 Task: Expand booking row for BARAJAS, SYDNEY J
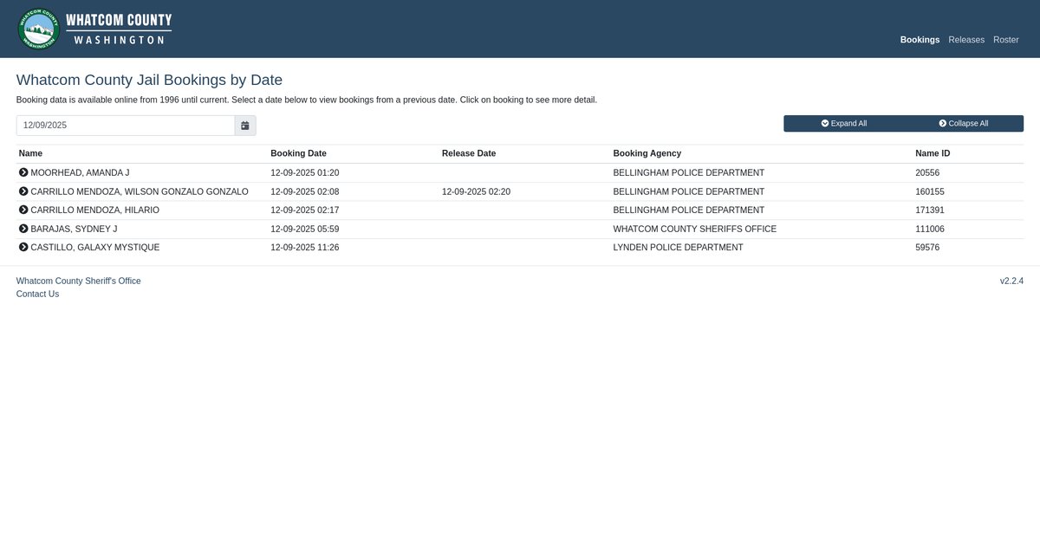click(23, 229)
